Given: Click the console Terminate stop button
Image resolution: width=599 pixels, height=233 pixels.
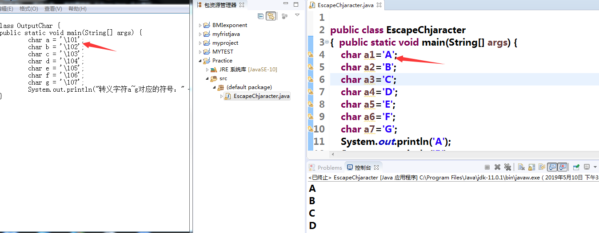Looking at the screenshot, I should (487, 167).
